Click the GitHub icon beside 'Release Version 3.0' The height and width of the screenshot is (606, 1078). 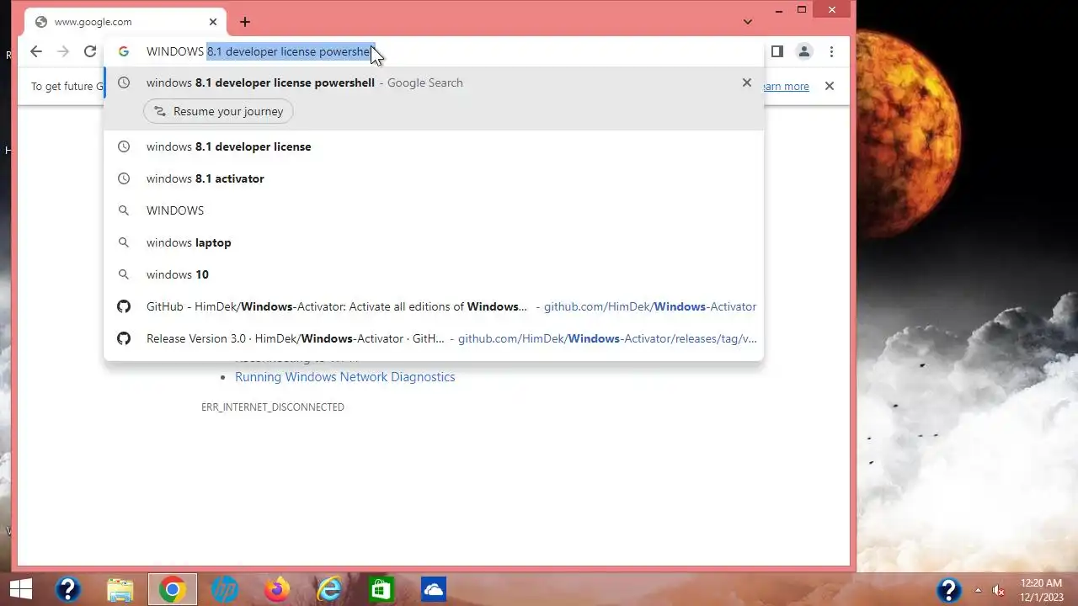(x=124, y=338)
